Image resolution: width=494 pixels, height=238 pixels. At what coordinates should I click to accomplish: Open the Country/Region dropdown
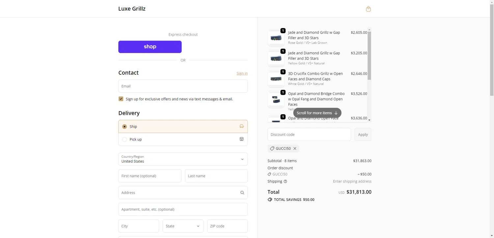click(x=183, y=159)
